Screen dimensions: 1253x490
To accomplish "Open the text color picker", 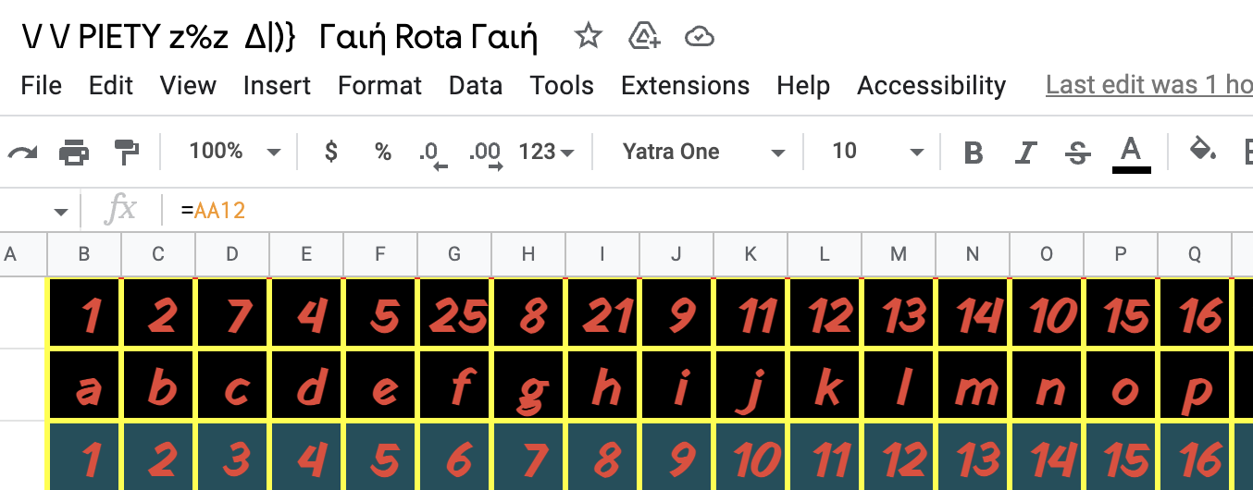I will pos(1131,153).
